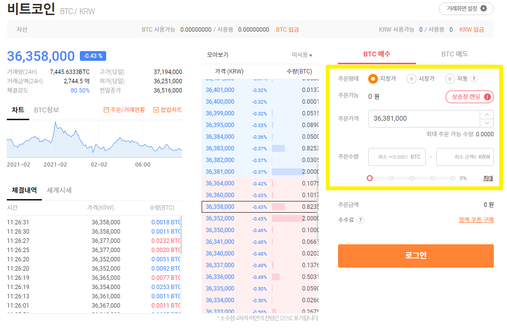Image resolution: width=507 pixels, height=328 pixels.
Task: Select the 36,400,000 order book price
Action: pos(220,102)
